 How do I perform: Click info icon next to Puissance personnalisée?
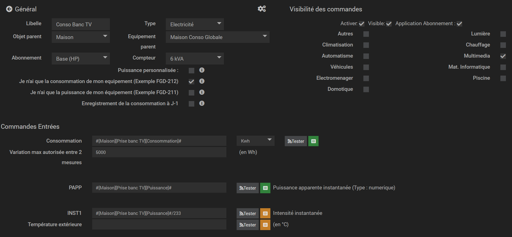(x=202, y=70)
